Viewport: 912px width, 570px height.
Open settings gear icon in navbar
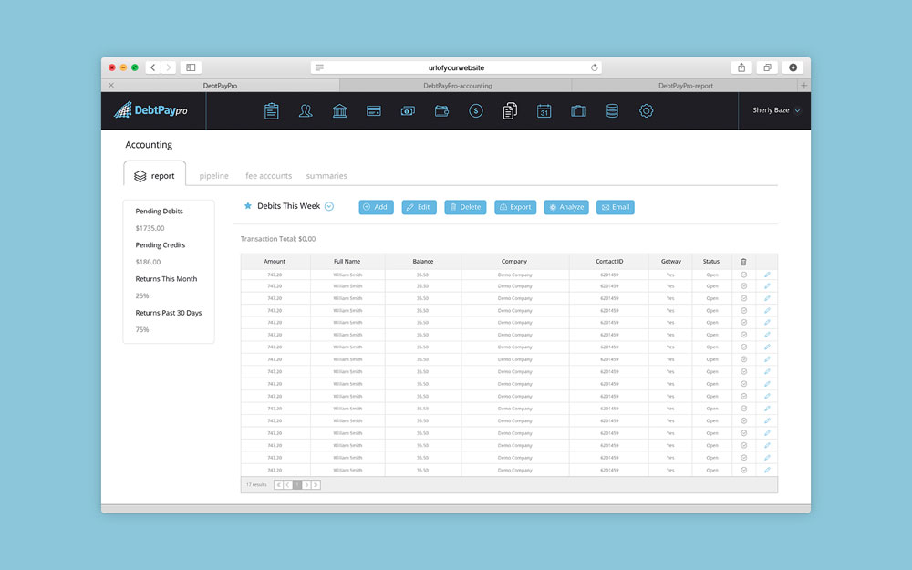(646, 111)
